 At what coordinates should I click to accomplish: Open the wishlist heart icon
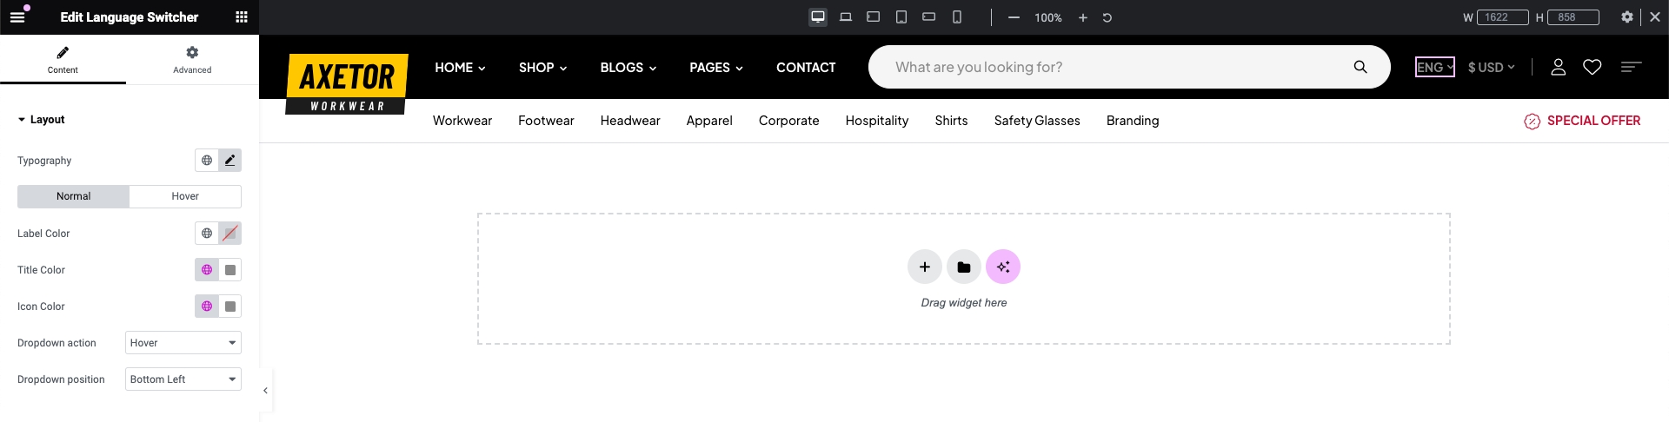point(1592,67)
